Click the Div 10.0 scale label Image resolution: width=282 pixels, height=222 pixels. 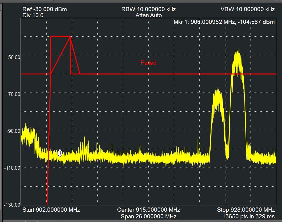pos(33,15)
